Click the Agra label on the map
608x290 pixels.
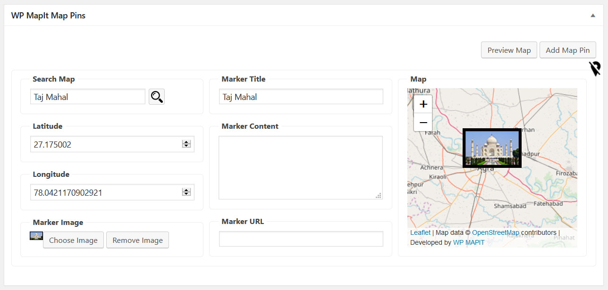pos(486,168)
